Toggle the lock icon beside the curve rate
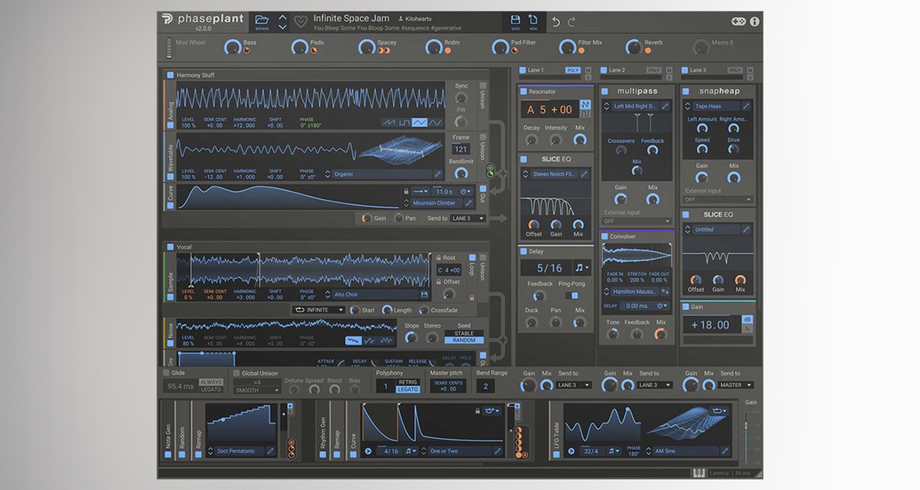 pyautogui.click(x=406, y=191)
